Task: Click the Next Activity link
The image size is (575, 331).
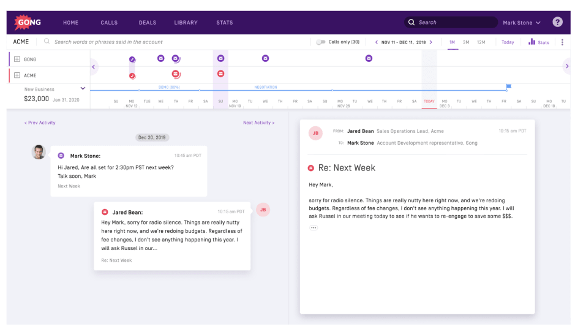Action: (x=259, y=123)
